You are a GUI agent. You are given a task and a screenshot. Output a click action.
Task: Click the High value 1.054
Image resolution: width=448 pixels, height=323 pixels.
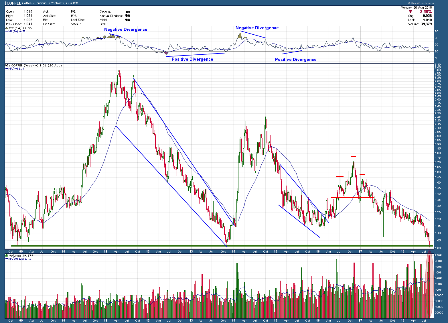pyautogui.click(x=28, y=16)
